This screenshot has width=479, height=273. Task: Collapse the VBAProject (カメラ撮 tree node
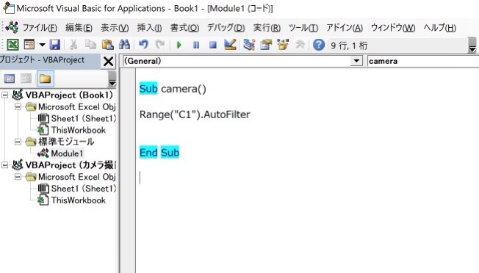[x=5, y=165]
